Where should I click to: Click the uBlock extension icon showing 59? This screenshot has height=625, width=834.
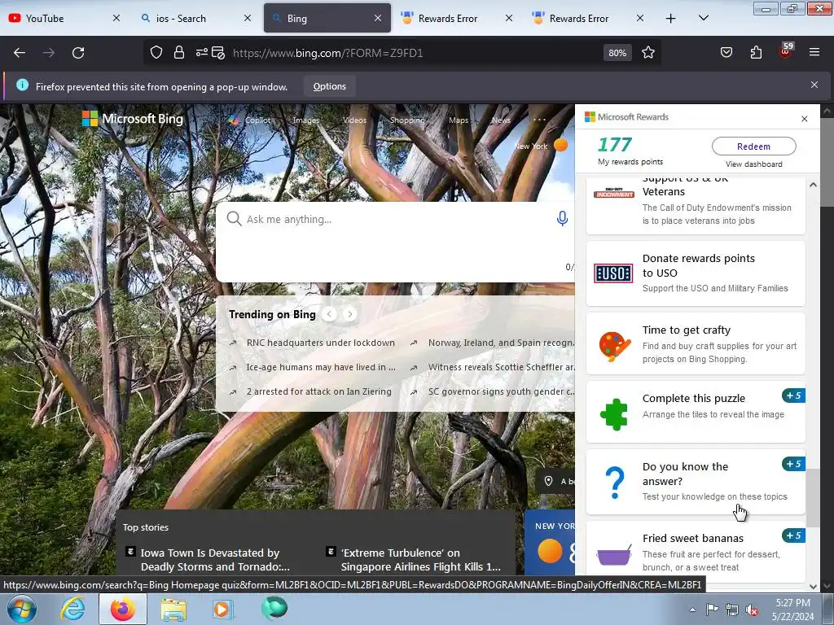786,51
